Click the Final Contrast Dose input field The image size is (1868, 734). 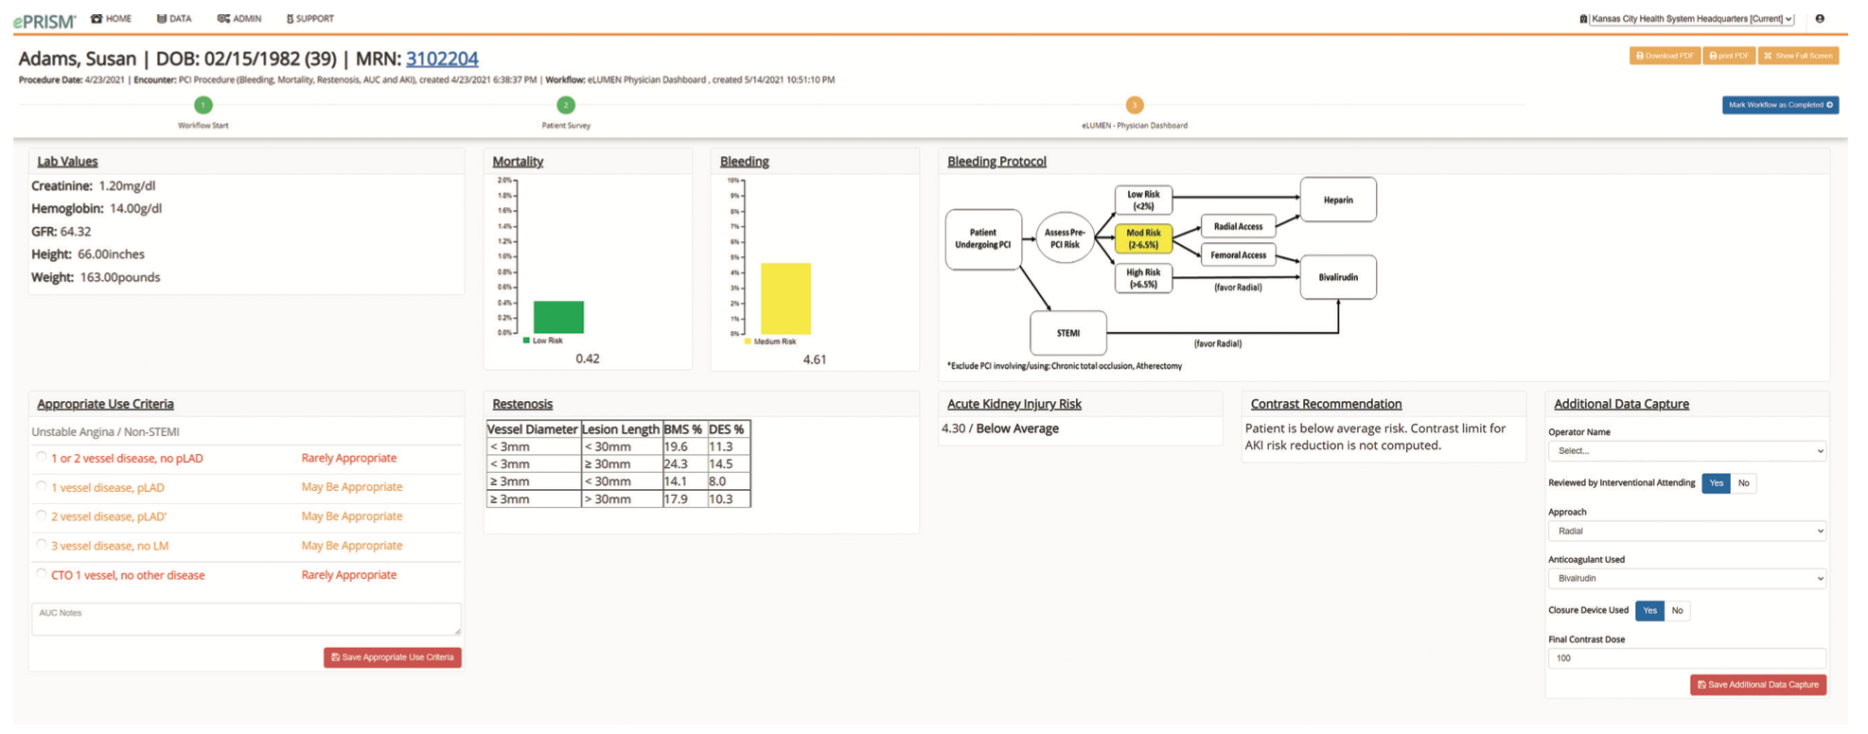(x=1686, y=658)
